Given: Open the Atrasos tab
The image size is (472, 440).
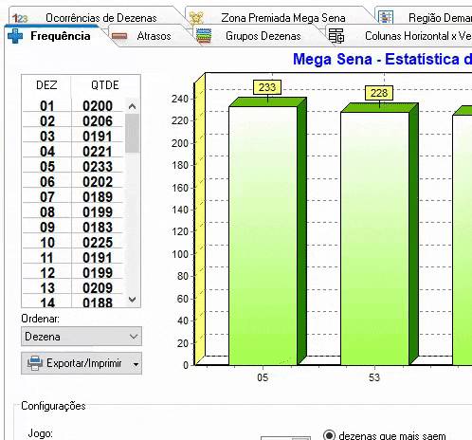Looking at the screenshot, I should 154,36.
